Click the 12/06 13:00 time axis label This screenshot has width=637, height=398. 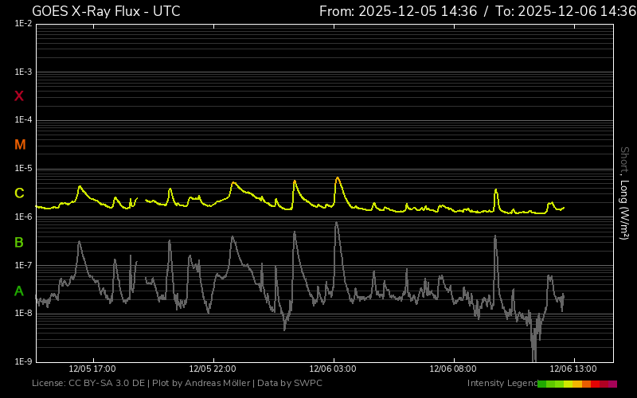click(x=573, y=369)
